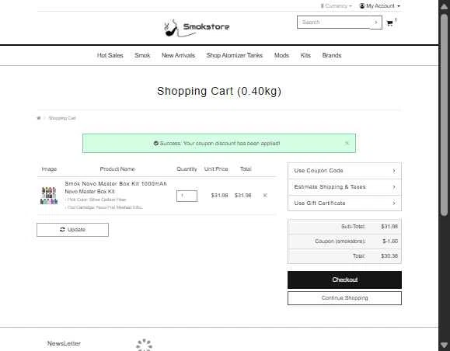450x351 pixels.
Task: Open Brands menu item
Action: click(x=332, y=55)
